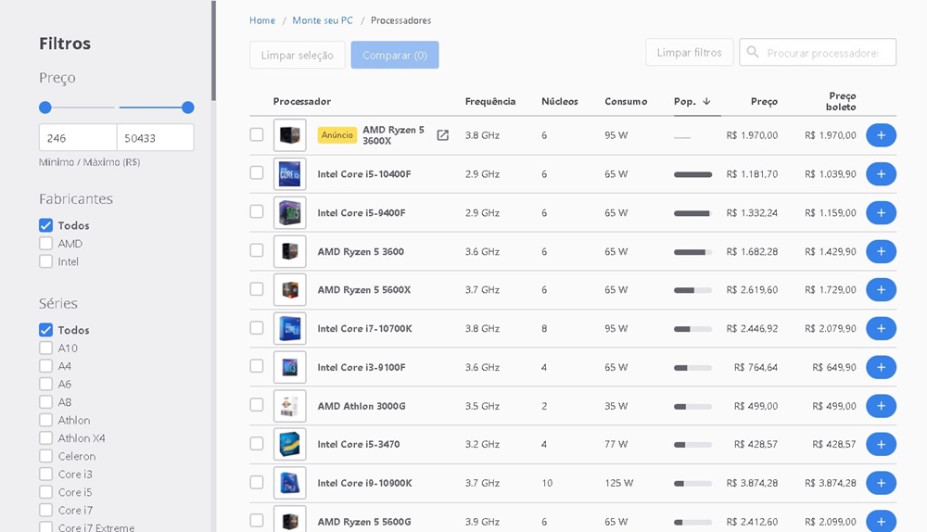Add Intel Core i5-9400F with plus button

(x=881, y=213)
